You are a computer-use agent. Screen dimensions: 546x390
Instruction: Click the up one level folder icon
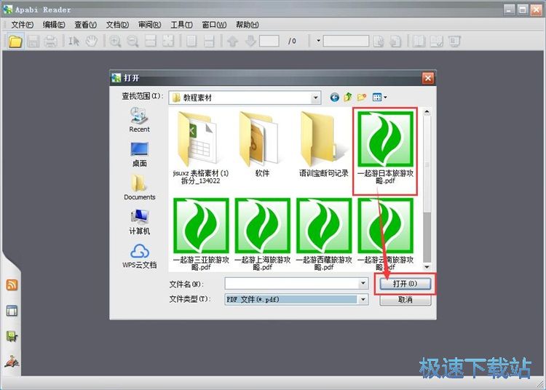click(x=348, y=97)
